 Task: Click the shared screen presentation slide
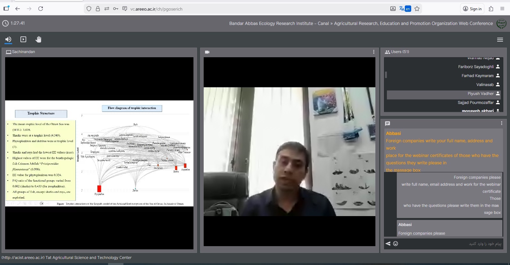click(x=99, y=153)
